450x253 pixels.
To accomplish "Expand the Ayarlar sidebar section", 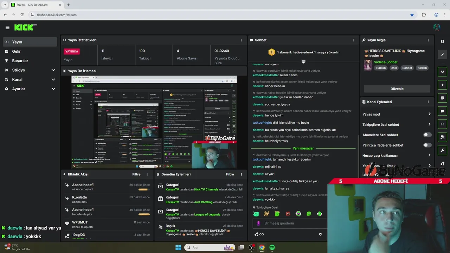I will click(53, 89).
